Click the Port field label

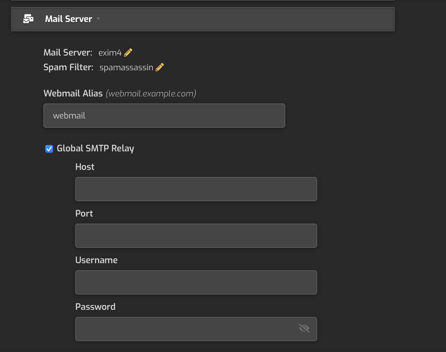pos(84,214)
